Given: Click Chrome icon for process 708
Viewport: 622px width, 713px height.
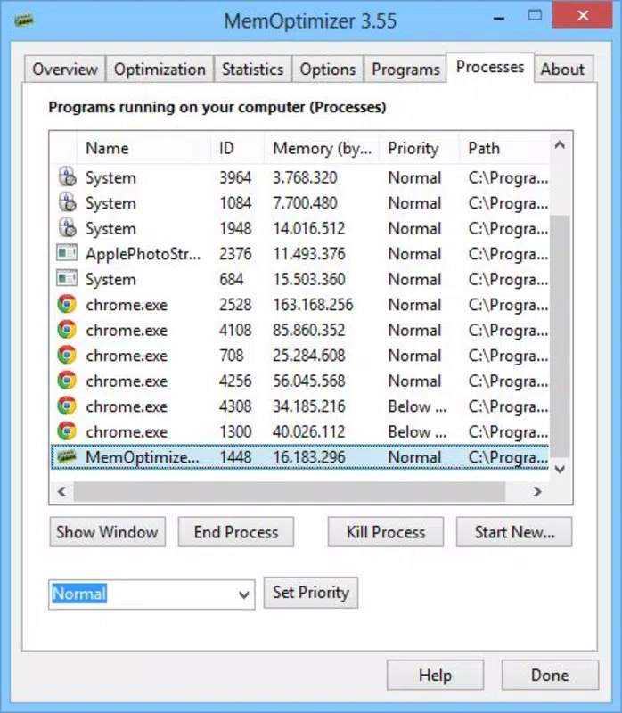Looking at the screenshot, I should (67, 355).
